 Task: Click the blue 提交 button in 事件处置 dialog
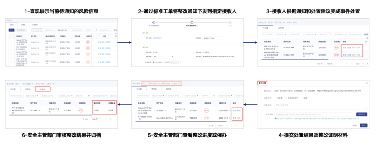pos(364,125)
